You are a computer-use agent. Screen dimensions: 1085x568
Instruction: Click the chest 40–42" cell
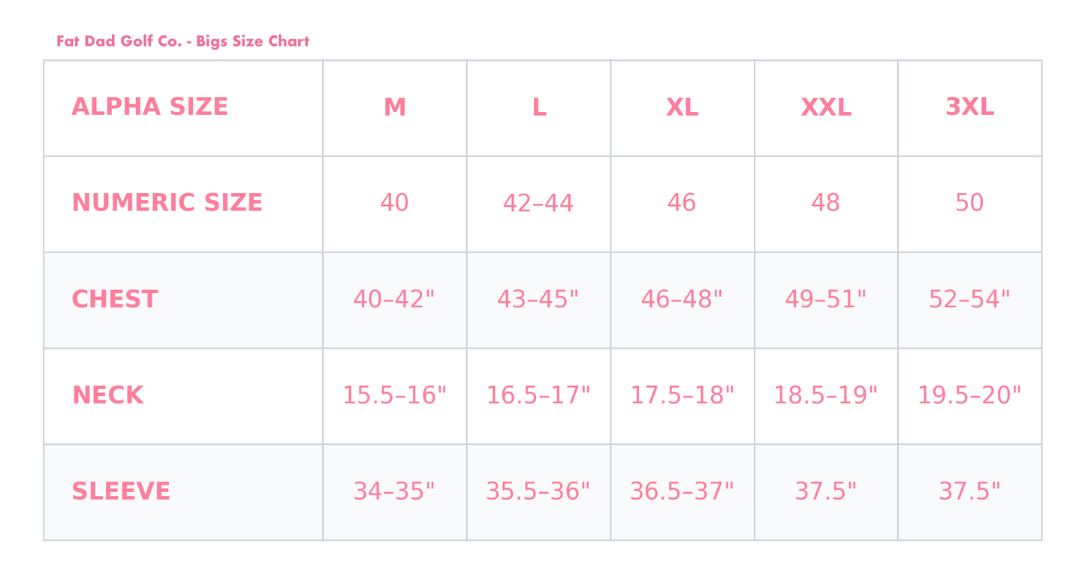(394, 300)
